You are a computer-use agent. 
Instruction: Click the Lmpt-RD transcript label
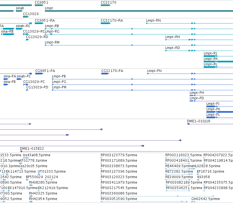point(172,48)
